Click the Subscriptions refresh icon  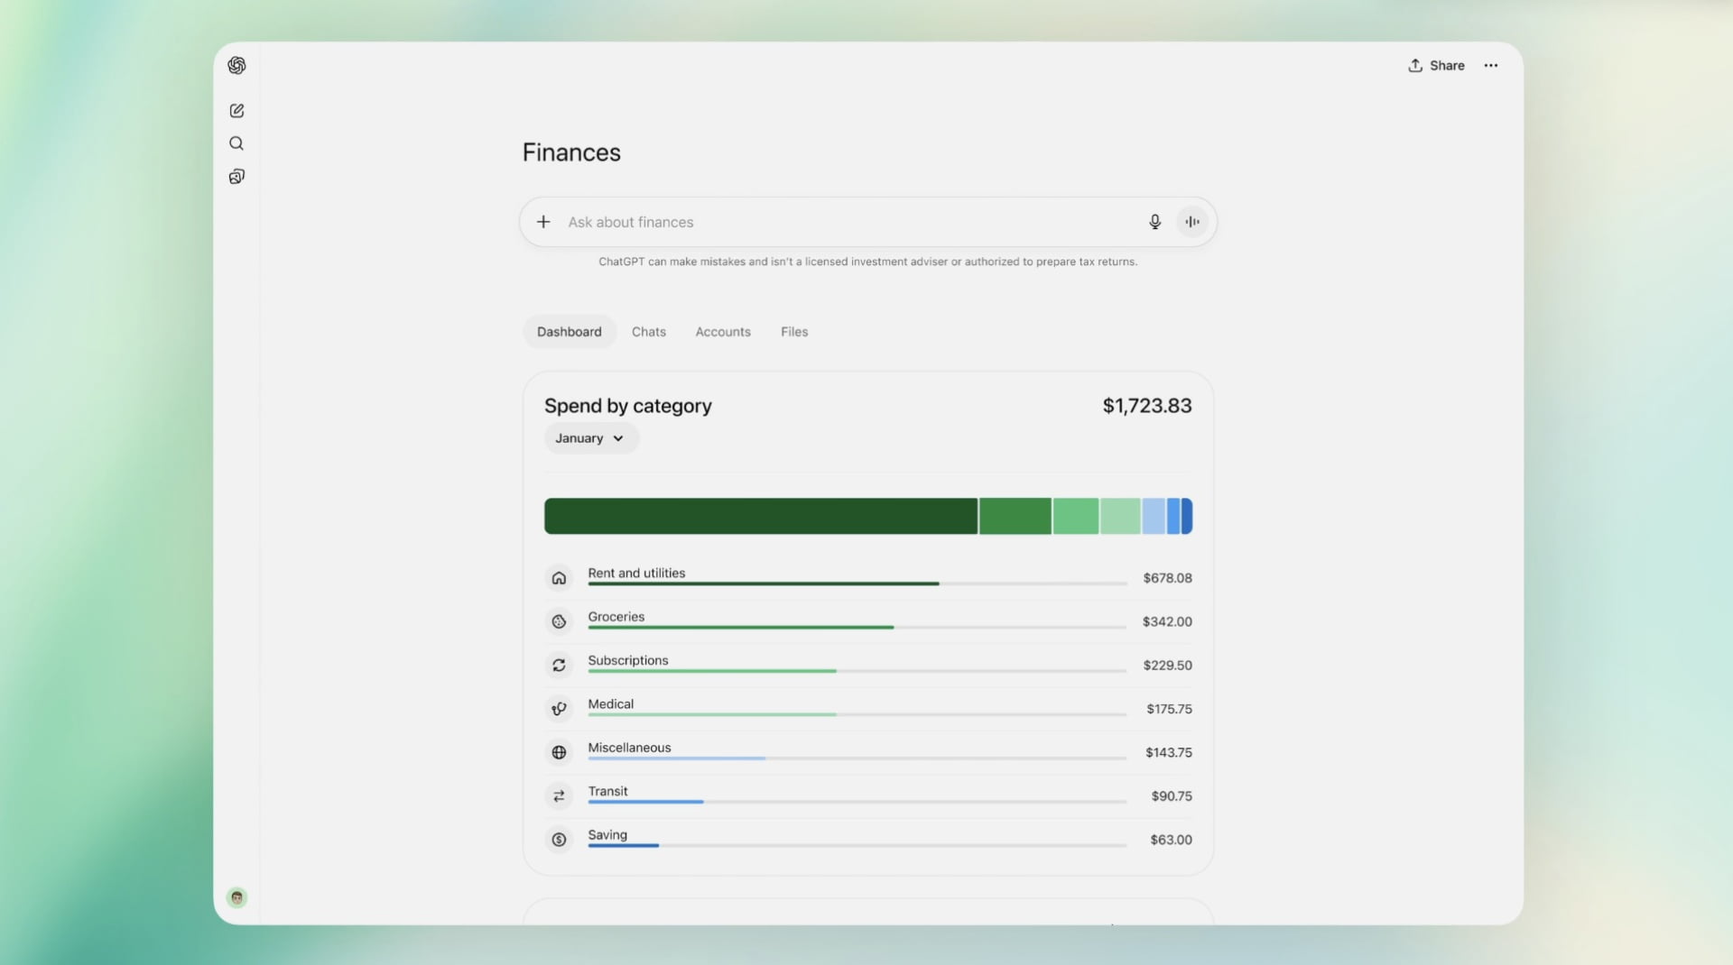click(x=559, y=666)
